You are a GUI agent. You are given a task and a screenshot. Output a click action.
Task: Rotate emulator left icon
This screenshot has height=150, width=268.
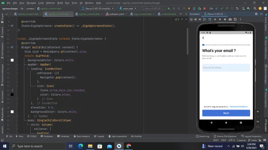pos(205,19)
